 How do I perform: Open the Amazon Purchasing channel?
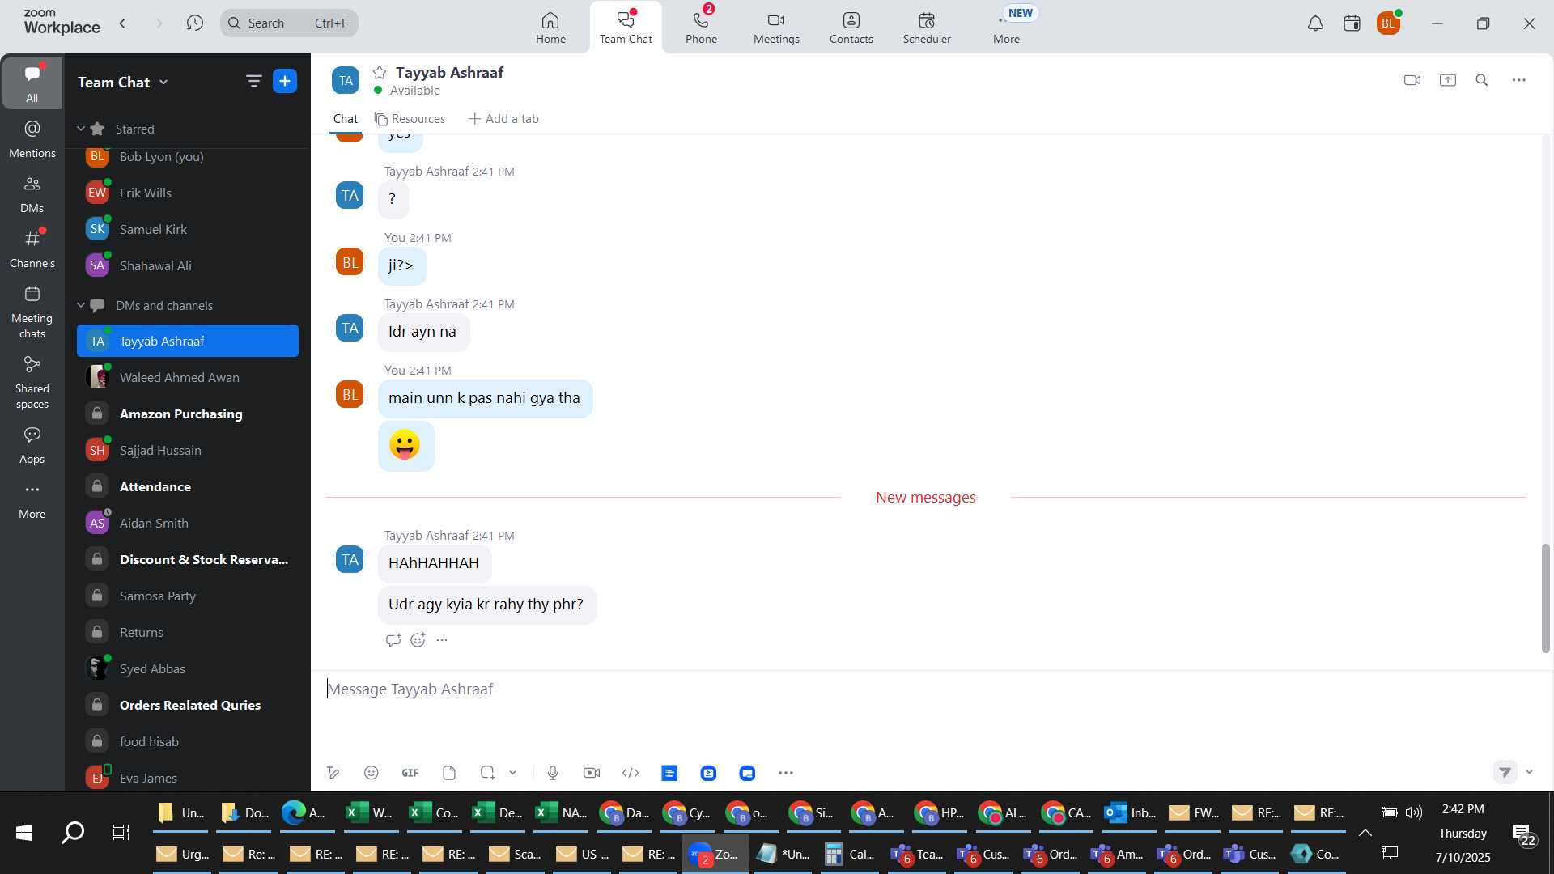[x=188, y=414]
